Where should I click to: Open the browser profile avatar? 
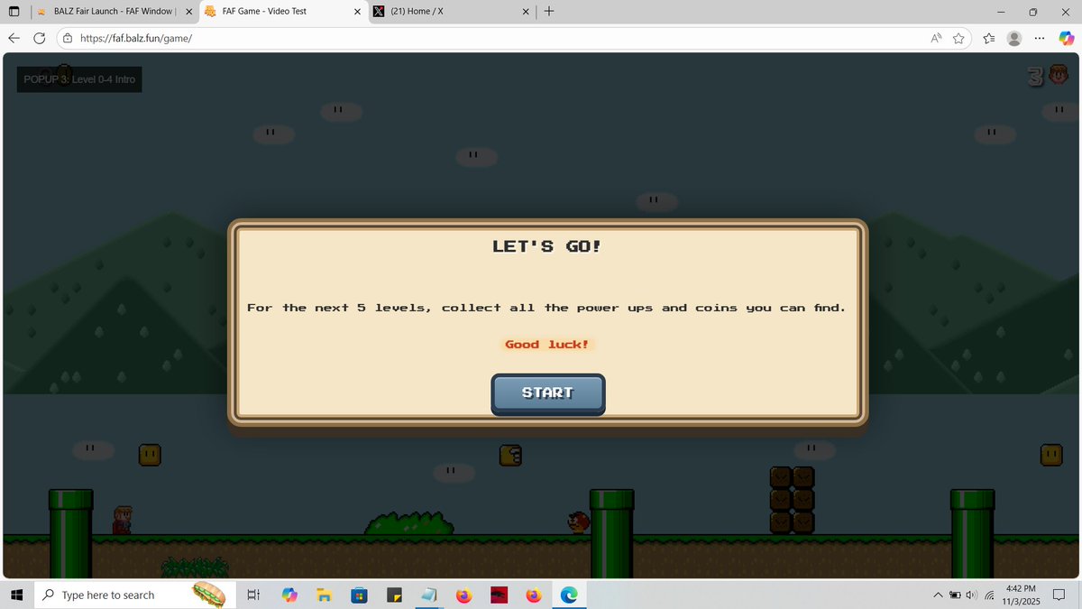click(1014, 38)
